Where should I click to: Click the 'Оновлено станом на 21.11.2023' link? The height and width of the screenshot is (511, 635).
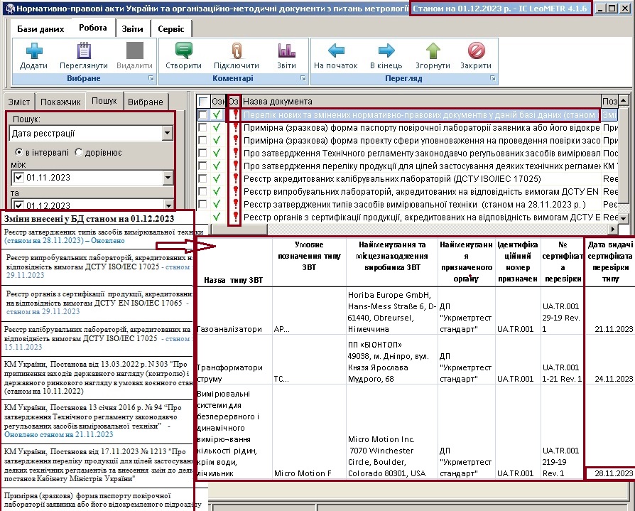click(59, 434)
